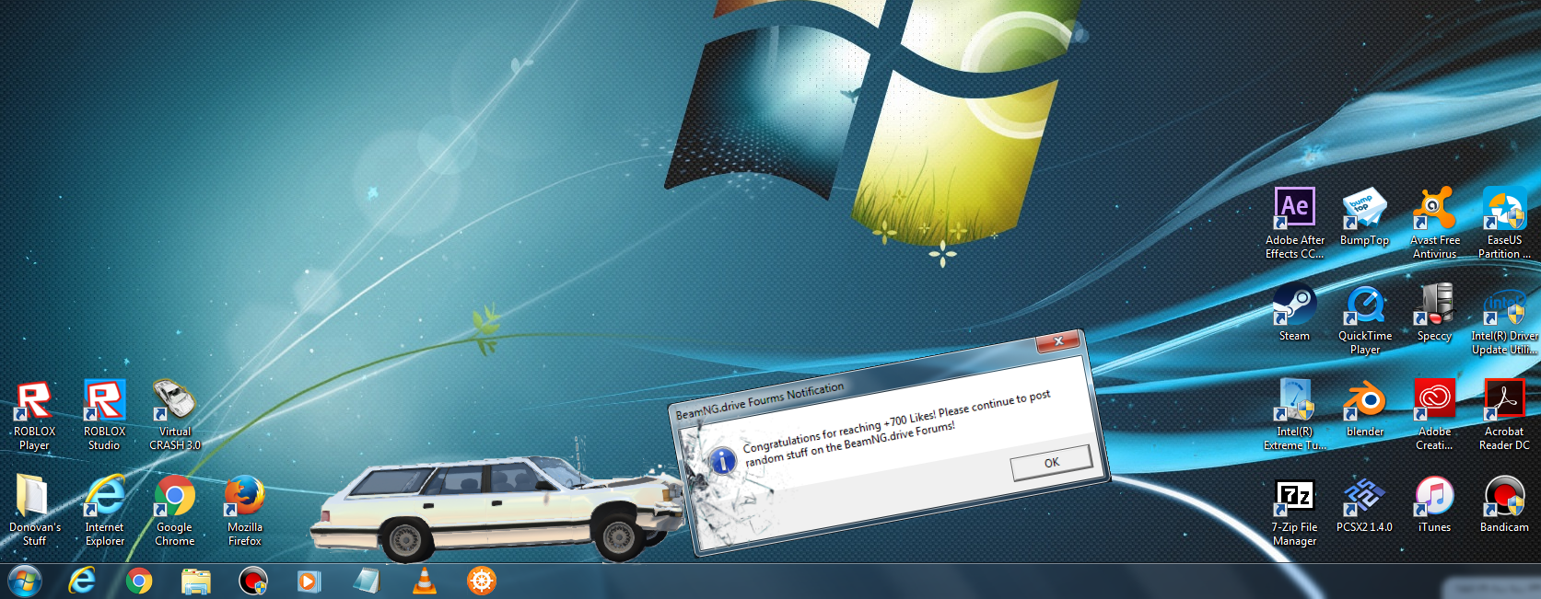Launch Mozilla Firefox desktop shortcut

click(244, 511)
